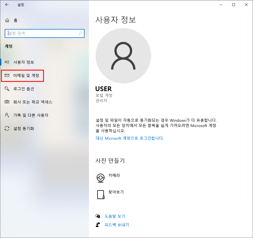Click the user profile avatar picture
This screenshot has width=253, height=238.
click(x=123, y=56)
